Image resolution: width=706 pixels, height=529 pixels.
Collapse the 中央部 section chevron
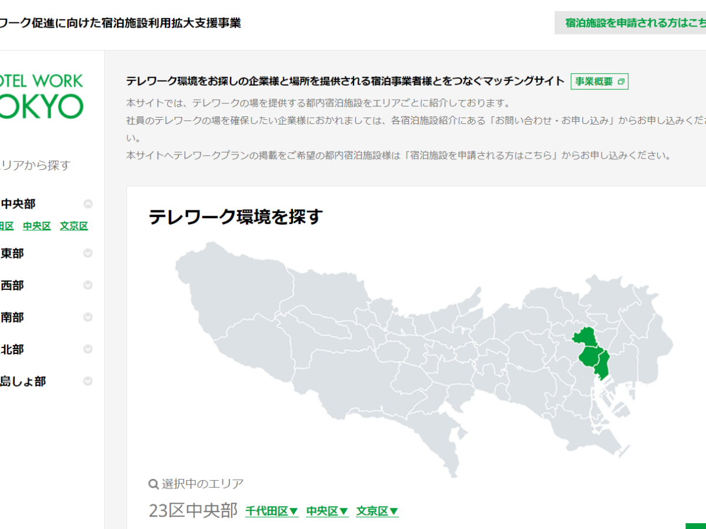(88, 204)
